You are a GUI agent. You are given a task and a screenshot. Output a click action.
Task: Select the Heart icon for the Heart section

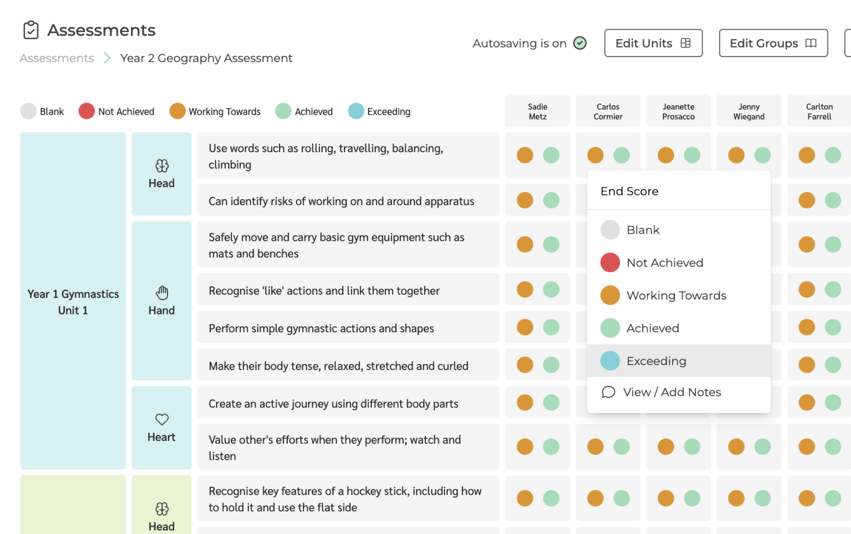[161, 420]
